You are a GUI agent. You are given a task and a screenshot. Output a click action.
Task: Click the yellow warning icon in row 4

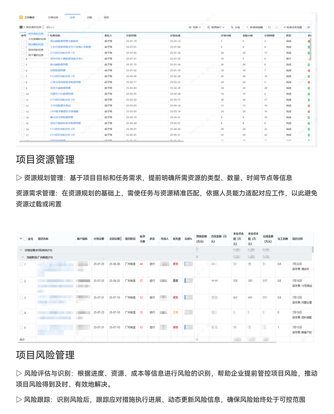tap(309, 59)
